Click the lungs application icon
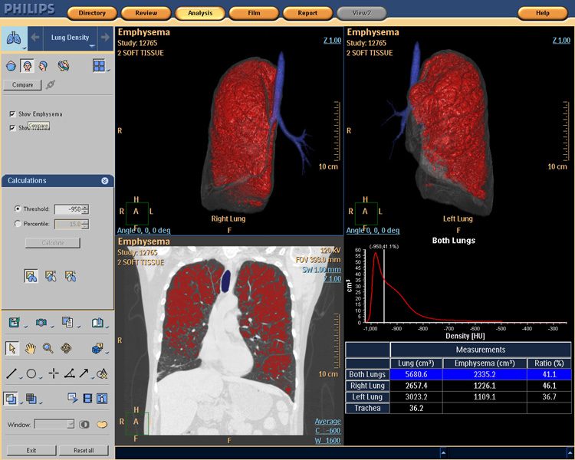 (x=14, y=38)
